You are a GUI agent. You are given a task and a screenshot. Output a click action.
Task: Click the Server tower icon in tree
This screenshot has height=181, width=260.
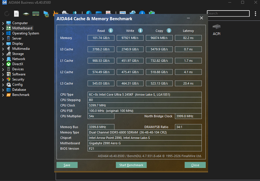9,38
